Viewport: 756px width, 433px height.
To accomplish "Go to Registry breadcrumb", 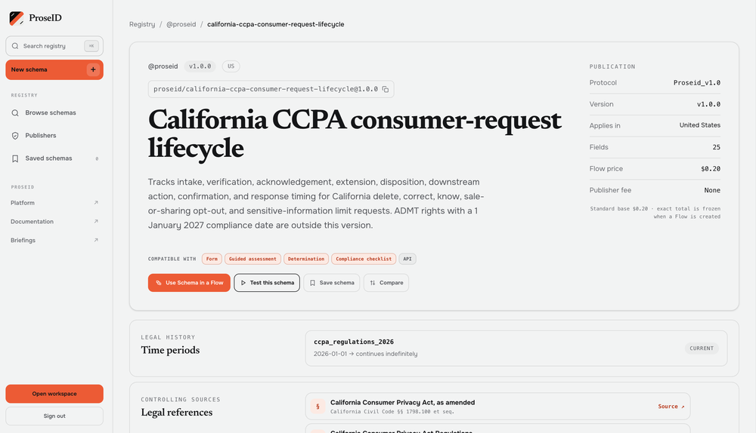I will tap(142, 24).
